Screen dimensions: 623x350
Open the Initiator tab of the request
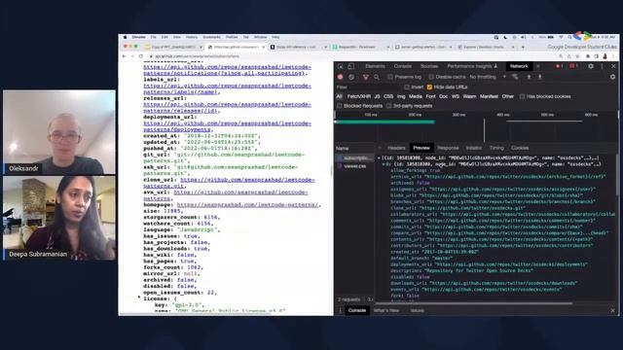tap(474, 148)
